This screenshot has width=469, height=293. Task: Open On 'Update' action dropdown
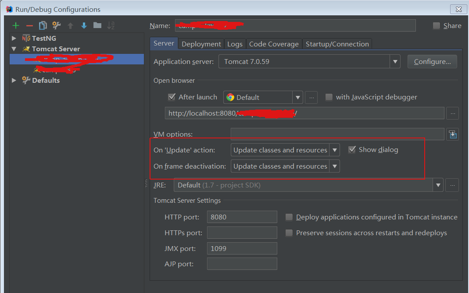coord(334,150)
